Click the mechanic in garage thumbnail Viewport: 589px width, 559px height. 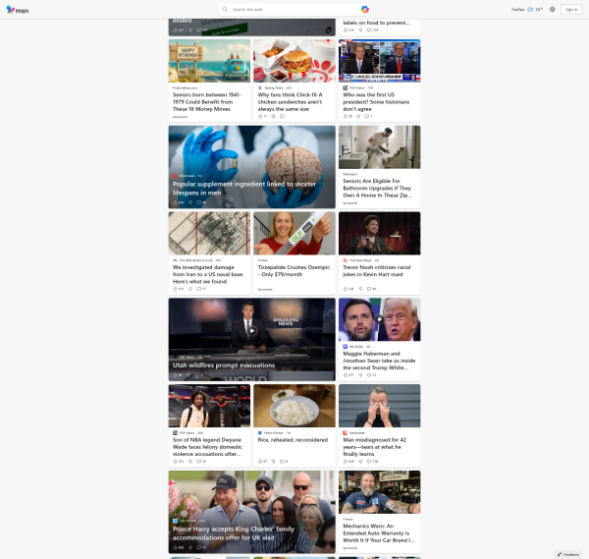coord(379,492)
